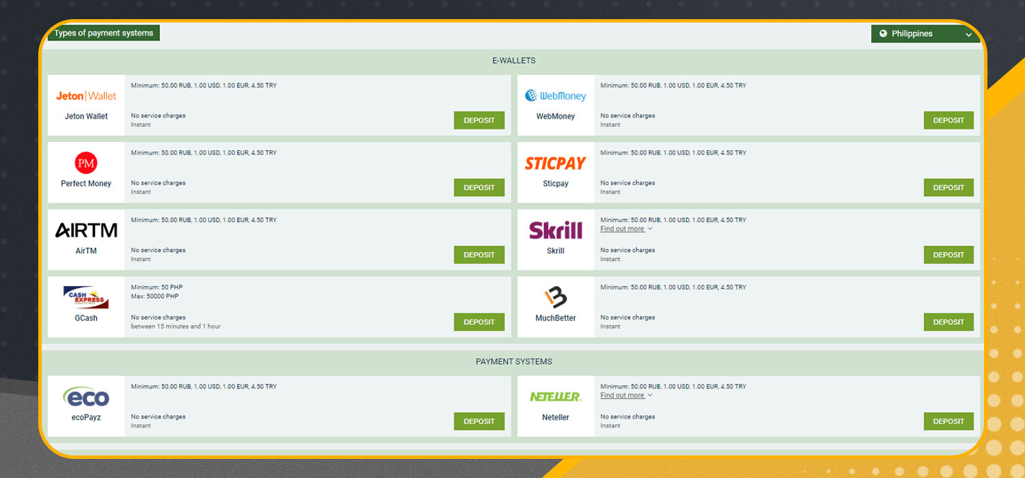Click the Sticpay name label
This screenshot has height=478, width=1025.
click(556, 183)
